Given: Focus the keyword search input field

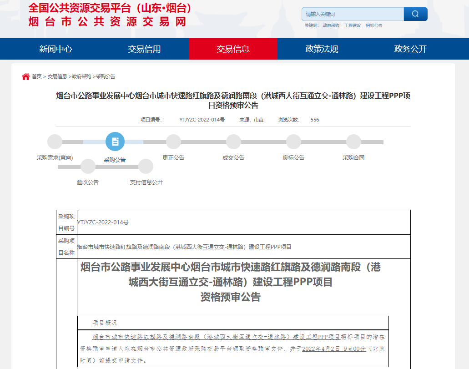Looking at the screenshot, I should pos(353,14).
